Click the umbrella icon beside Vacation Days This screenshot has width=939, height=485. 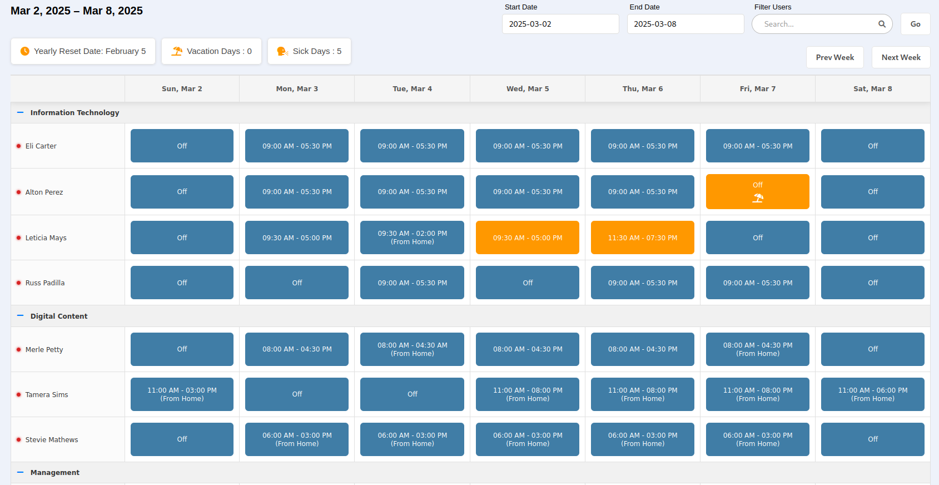[177, 51]
